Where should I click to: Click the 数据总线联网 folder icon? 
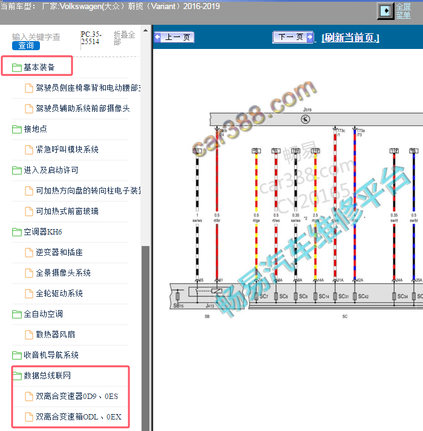(x=17, y=376)
